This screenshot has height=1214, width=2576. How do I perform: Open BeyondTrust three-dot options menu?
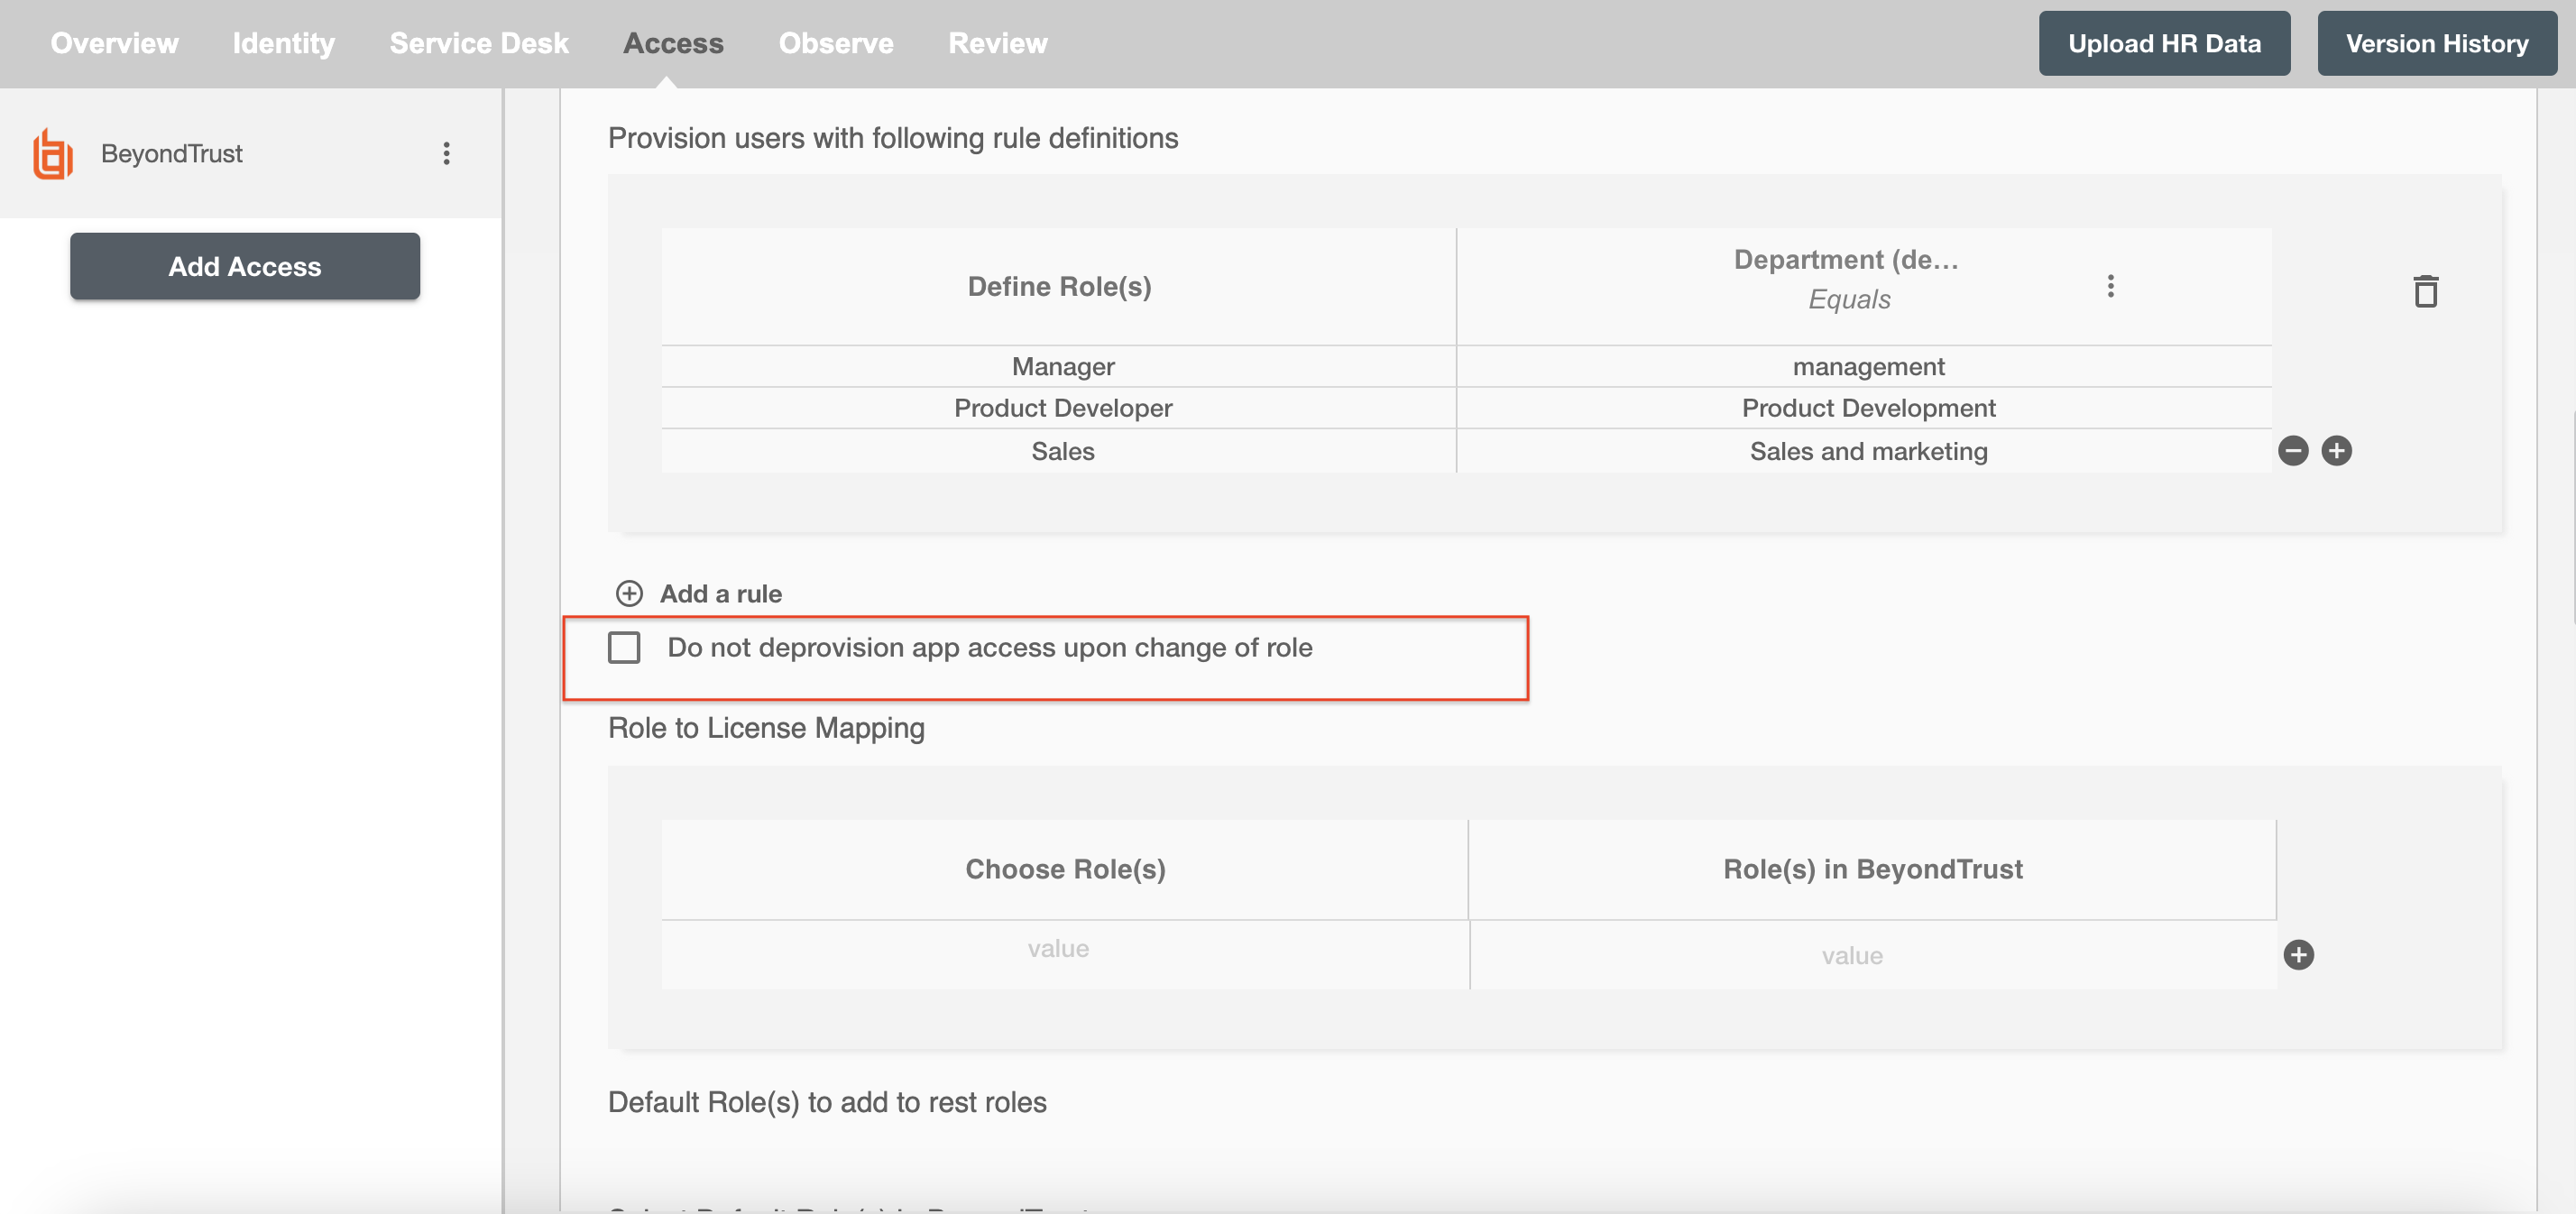coord(446,153)
